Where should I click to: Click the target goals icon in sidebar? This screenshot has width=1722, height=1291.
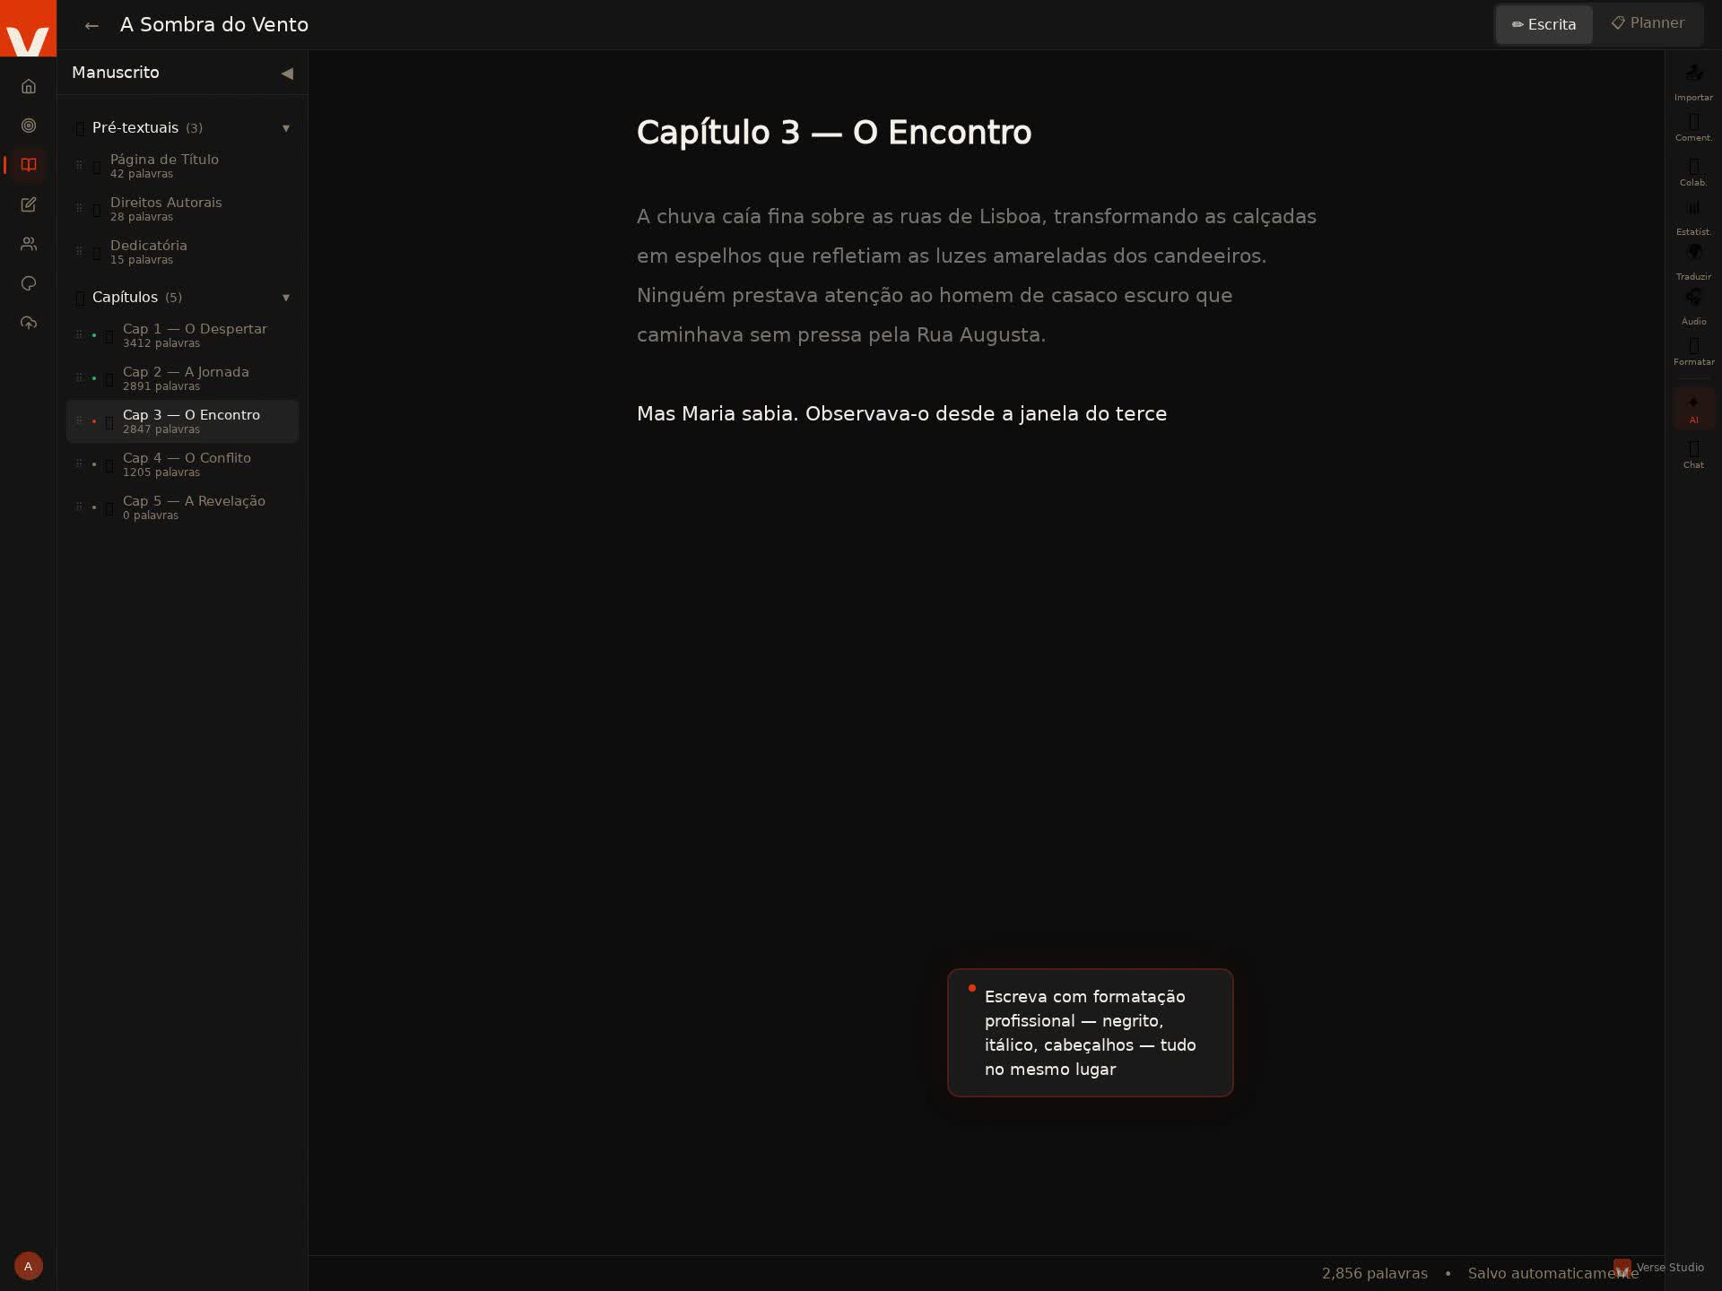(29, 126)
